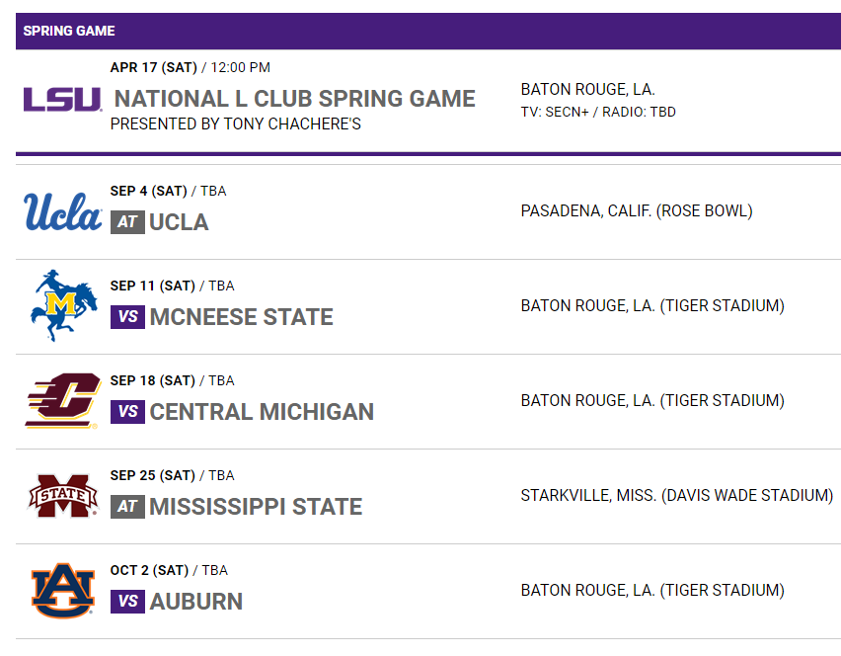This screenshot has width=841, height=656.
Task: Open the Auburn game link
Action: [196, 602]
